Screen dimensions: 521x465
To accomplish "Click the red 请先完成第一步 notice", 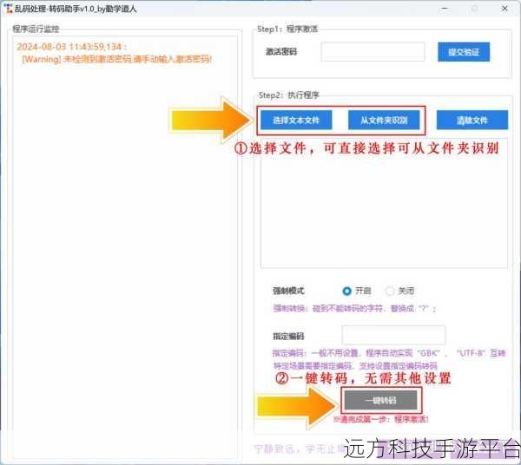I will click(x=381, y=419).
